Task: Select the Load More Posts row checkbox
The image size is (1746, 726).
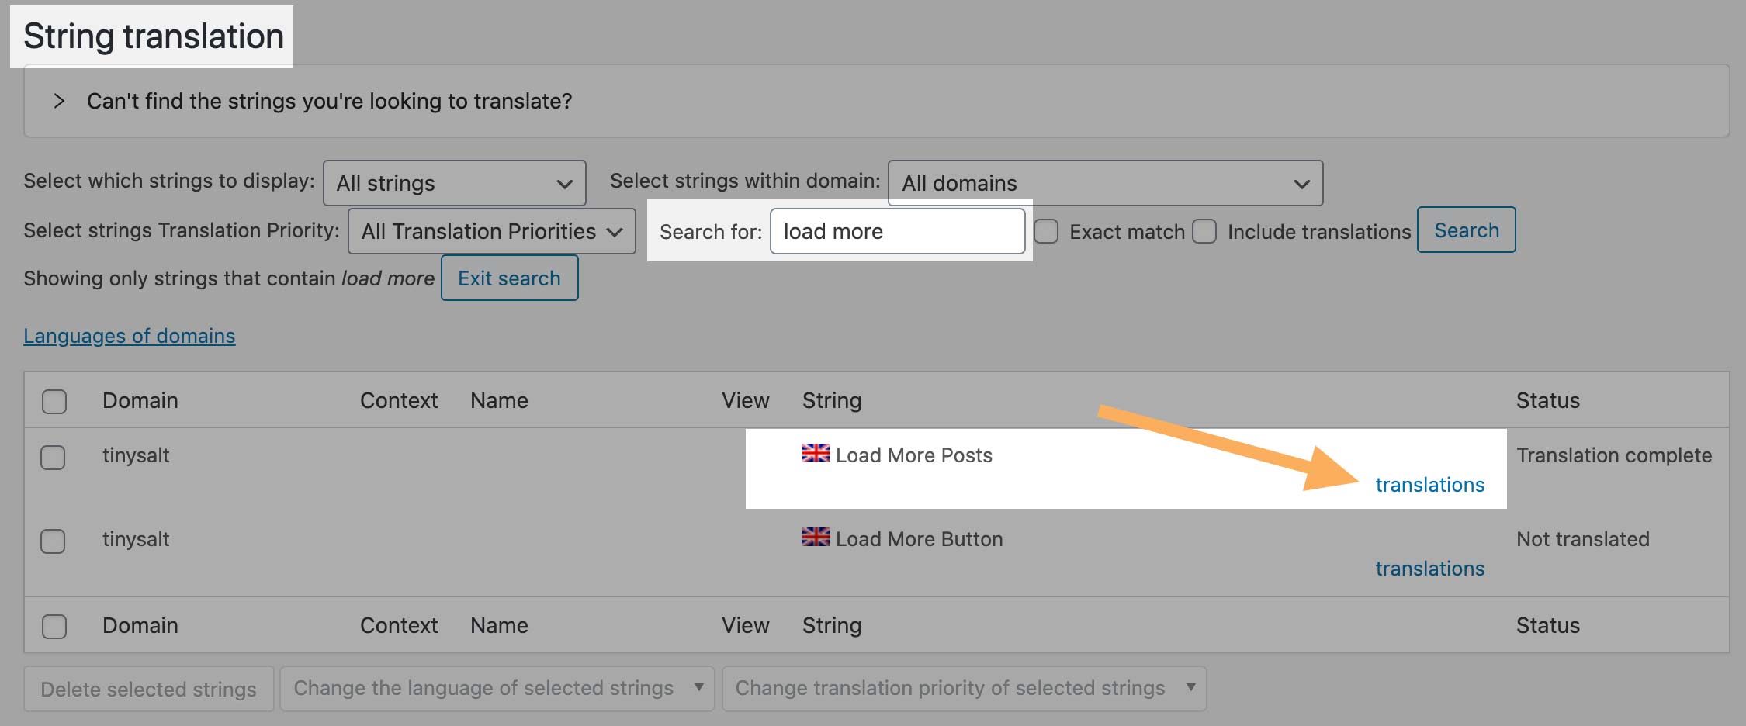Action: coord(53,457)
